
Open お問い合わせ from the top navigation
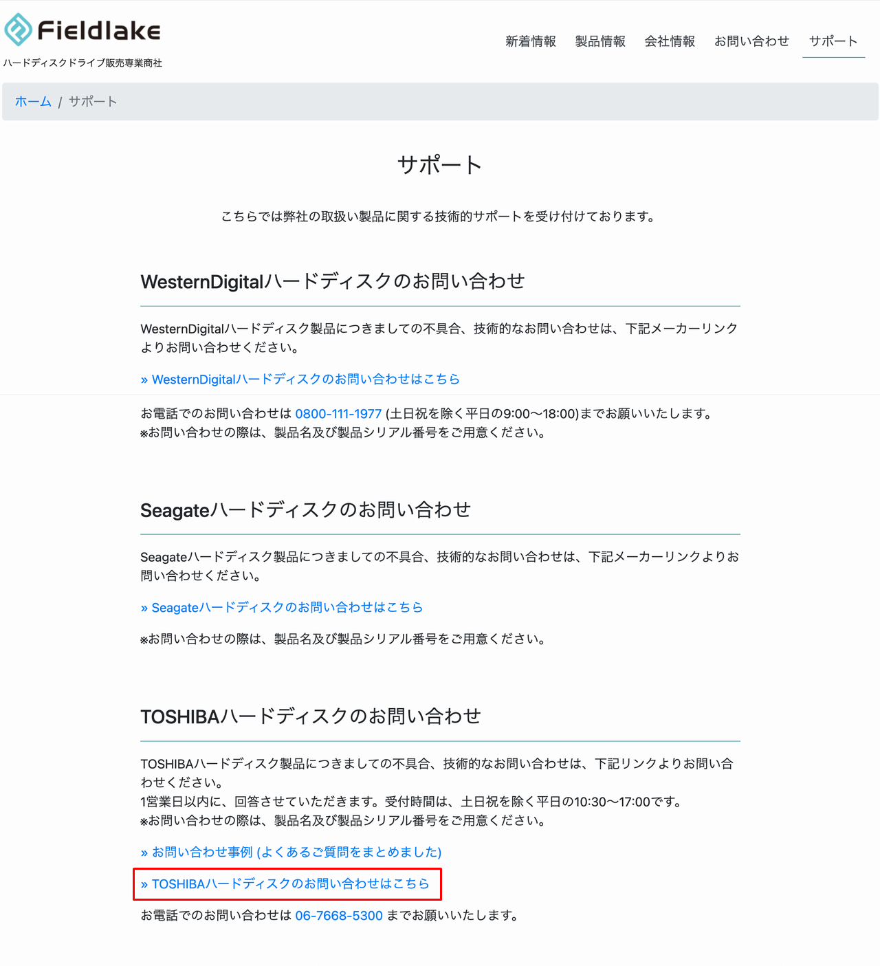click(x=751, y=41)
